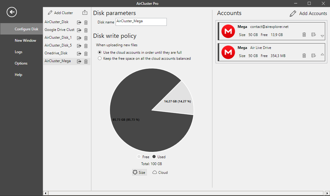Select 'Use the cloud accounts in order' option
The width and height of the screenshot is (330, 196).
[x=100, y=53]
